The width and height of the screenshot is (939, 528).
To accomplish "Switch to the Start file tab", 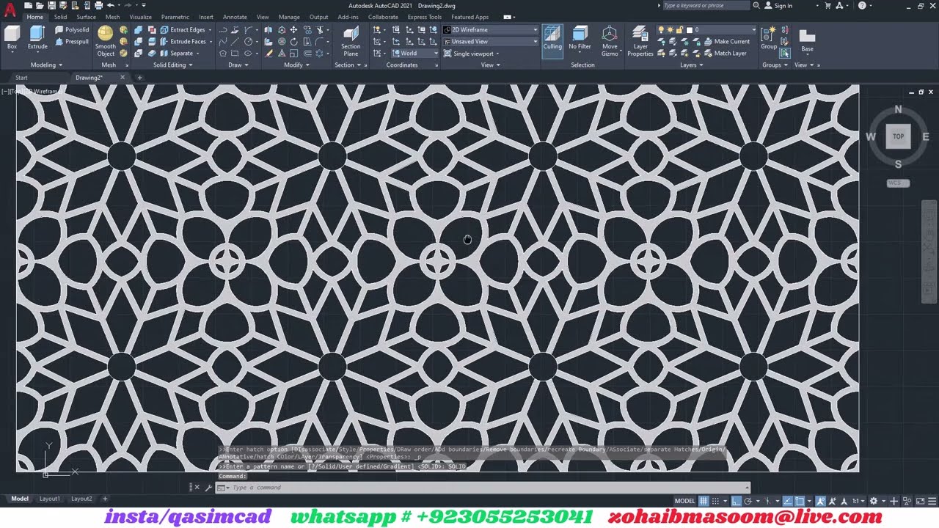I will [x=21, y=78].
